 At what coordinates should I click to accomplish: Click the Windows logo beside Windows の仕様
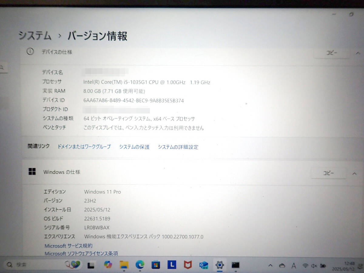click(x=32, y=172)
